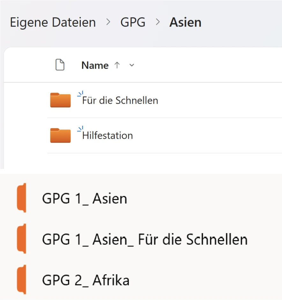Open the Name column dropdown chevron

[x=132, y=65]
